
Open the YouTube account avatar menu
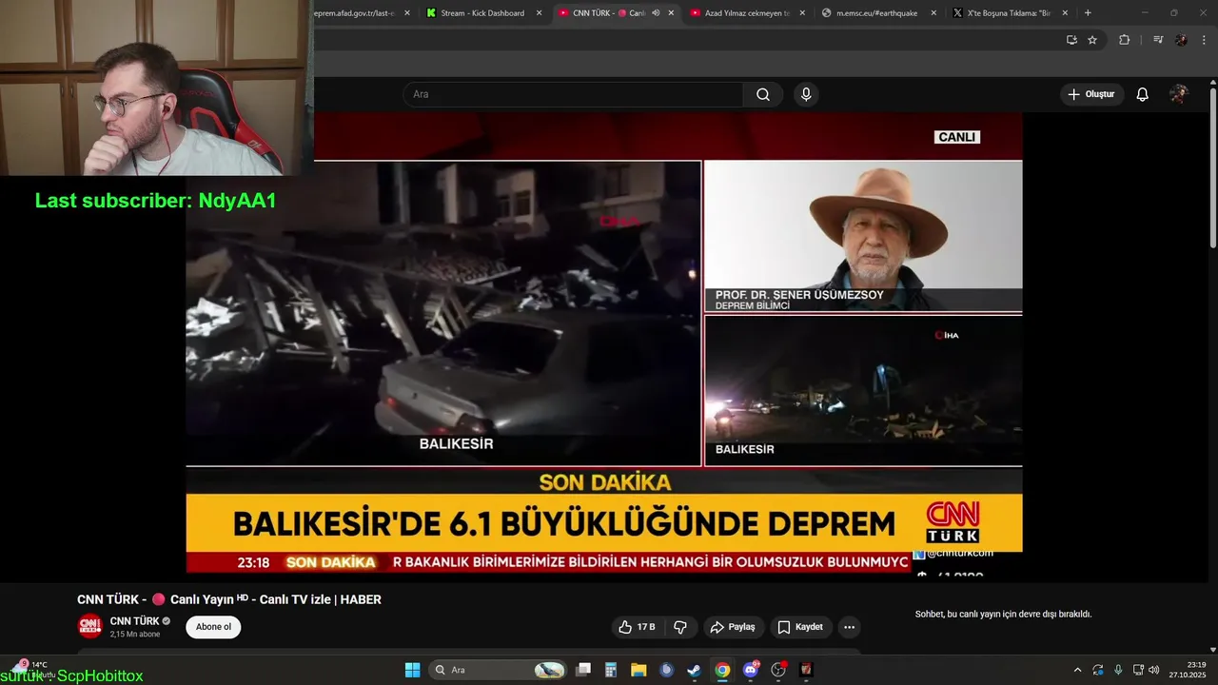pyautogui.click(x=1179, y=94)
